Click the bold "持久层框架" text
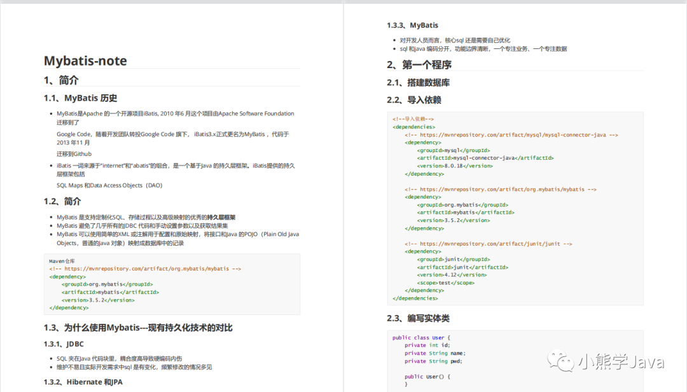Viewport: 687px width, 392px height. tap(221, 218)
